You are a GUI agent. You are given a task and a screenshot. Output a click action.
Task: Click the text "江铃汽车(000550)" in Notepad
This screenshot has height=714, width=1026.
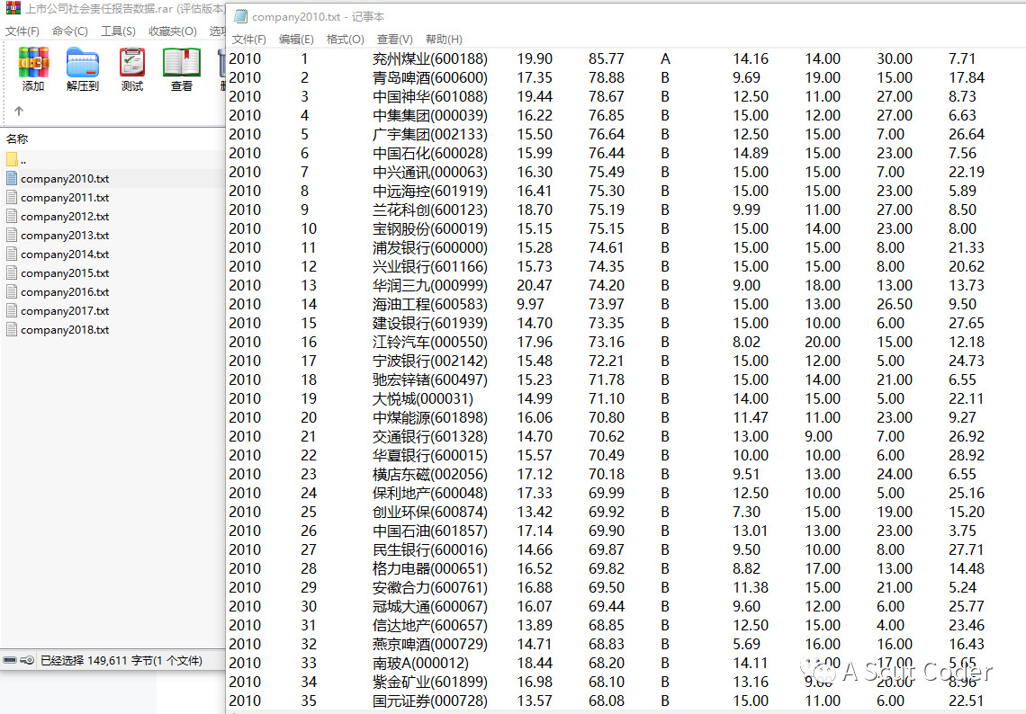[x=430, y=343]
